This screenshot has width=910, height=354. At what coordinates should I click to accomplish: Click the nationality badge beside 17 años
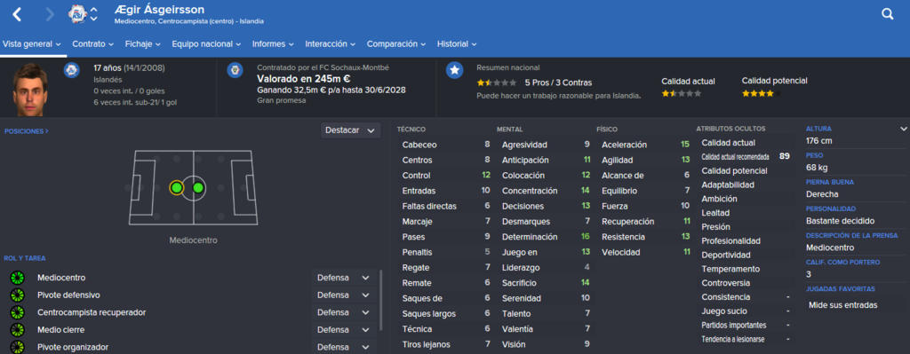(71, 71)
